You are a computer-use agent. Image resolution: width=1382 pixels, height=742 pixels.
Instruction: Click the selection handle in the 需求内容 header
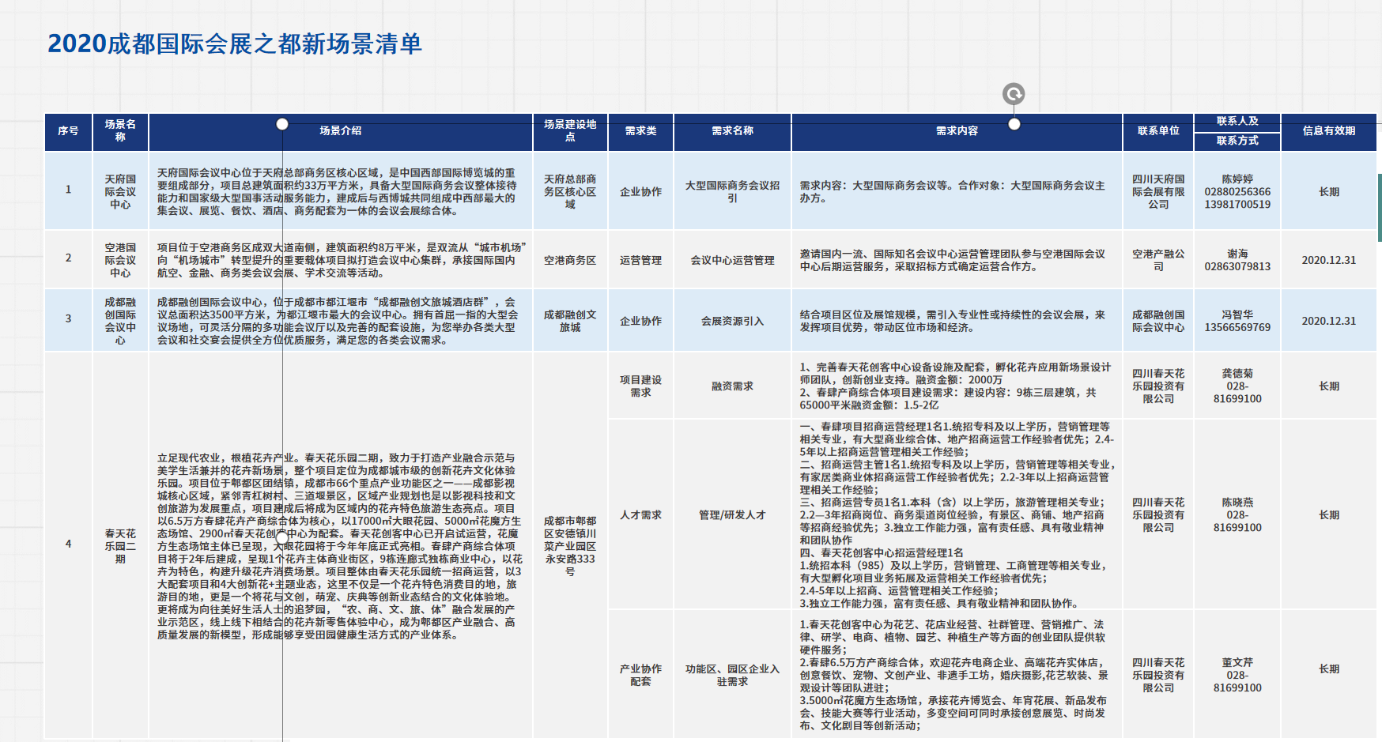1014,124
